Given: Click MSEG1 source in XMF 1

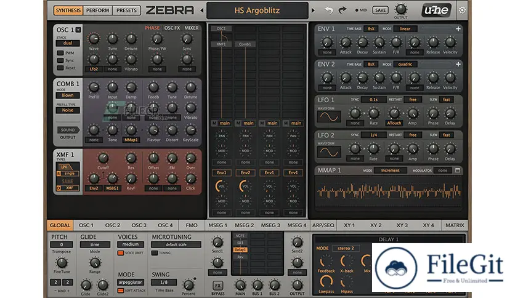Looking at the screenshot, I should tap(112, 188).
